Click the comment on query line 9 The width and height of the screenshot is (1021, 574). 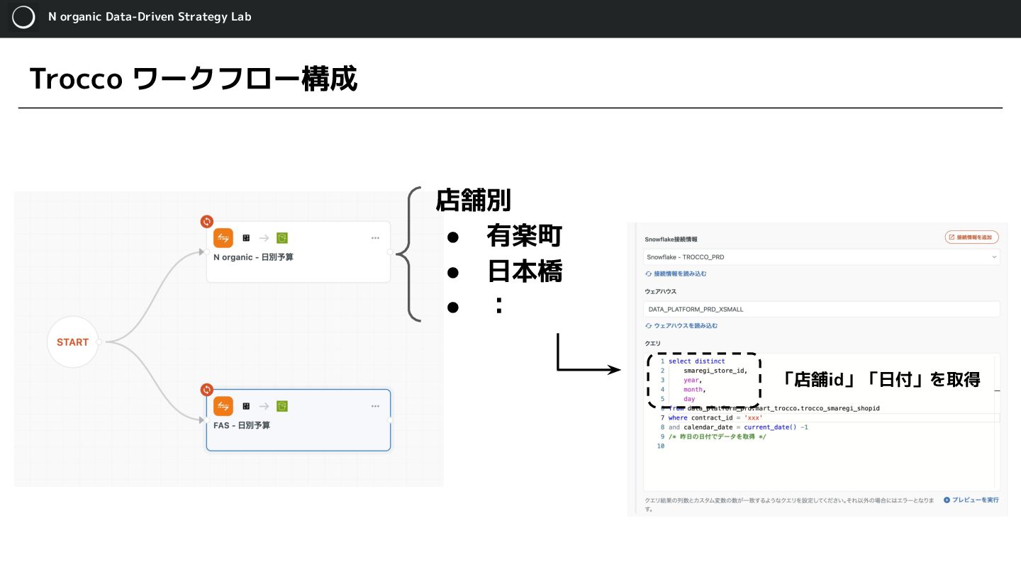tap(718, 437)
